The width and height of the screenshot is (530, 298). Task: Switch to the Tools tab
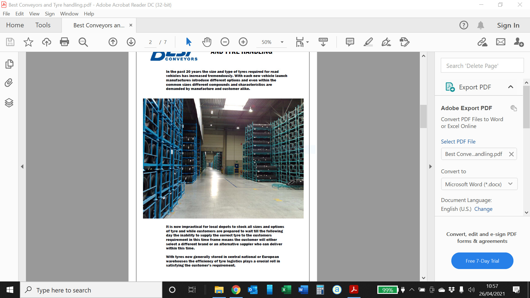(x=43, y=25)
